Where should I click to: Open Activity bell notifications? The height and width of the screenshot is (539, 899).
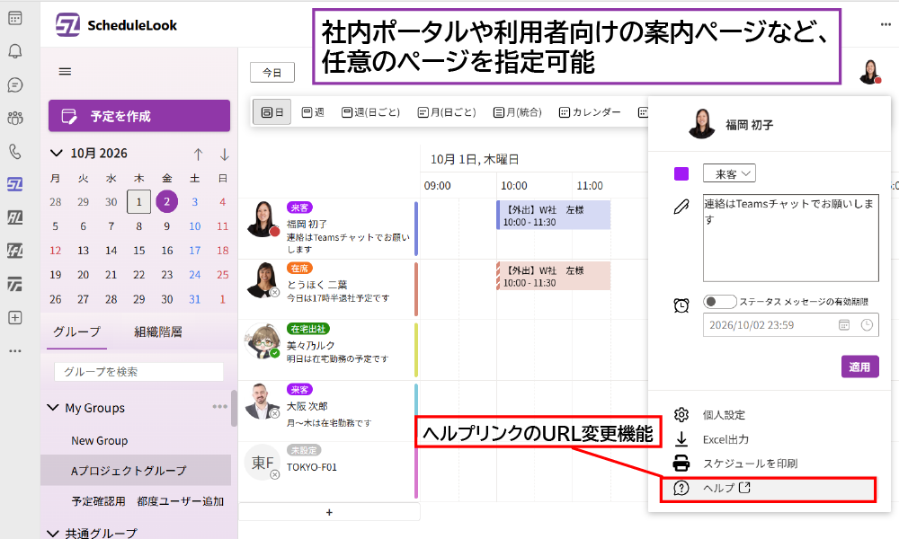tap(15, 51)
